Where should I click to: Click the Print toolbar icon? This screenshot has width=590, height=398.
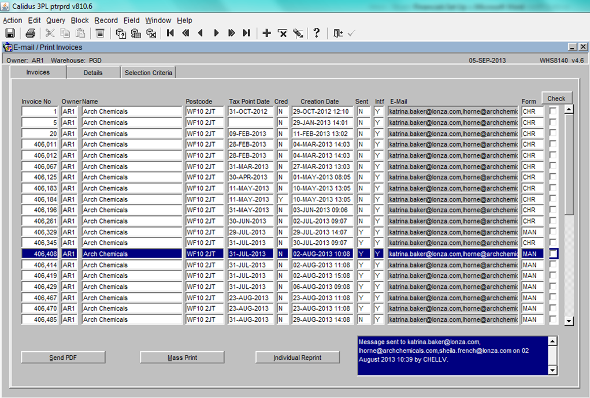[30, 33]
